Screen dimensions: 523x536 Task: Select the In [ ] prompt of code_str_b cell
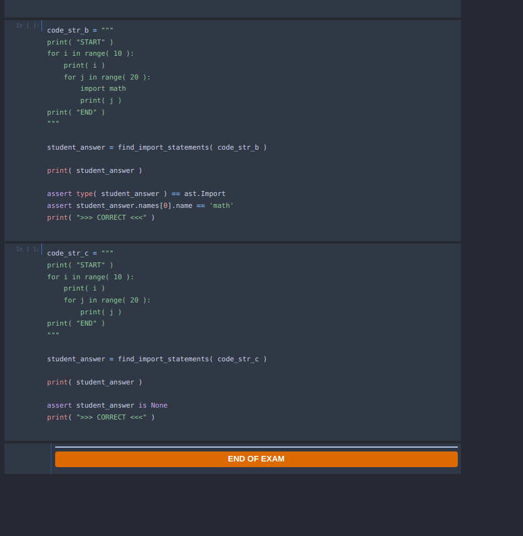pyautogui.click(x=28, y=26)
